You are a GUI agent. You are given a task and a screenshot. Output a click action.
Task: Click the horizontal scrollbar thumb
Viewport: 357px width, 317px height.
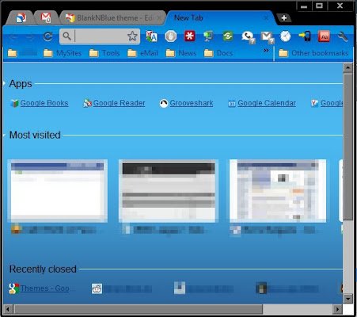pos(139,309)
